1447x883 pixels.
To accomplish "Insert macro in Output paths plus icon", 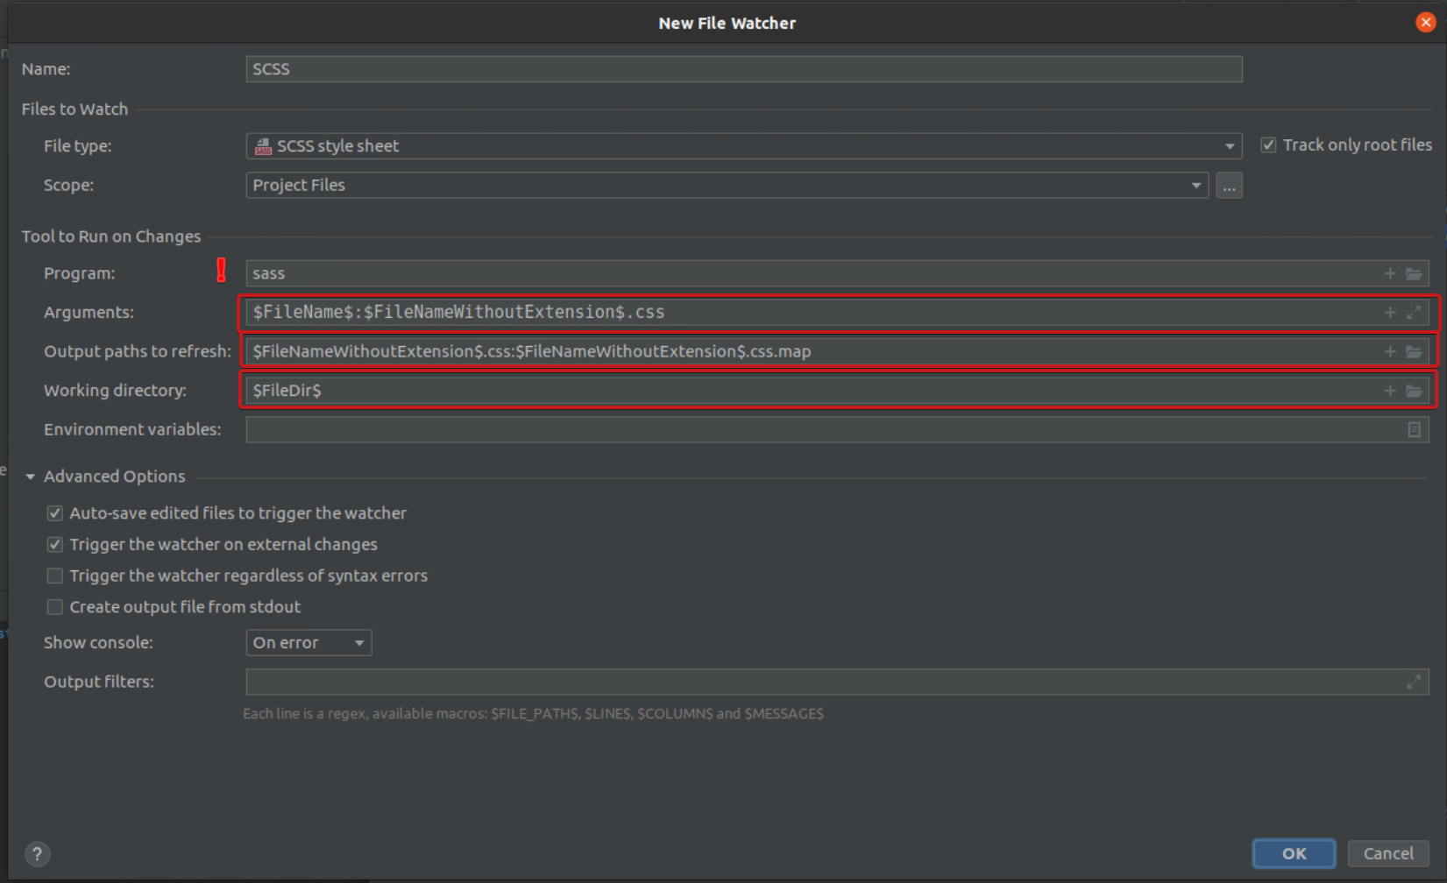I will (x=1390, y=351).
